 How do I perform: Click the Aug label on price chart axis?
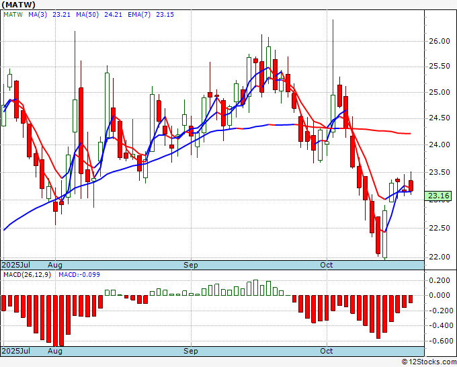click(55, 265)
